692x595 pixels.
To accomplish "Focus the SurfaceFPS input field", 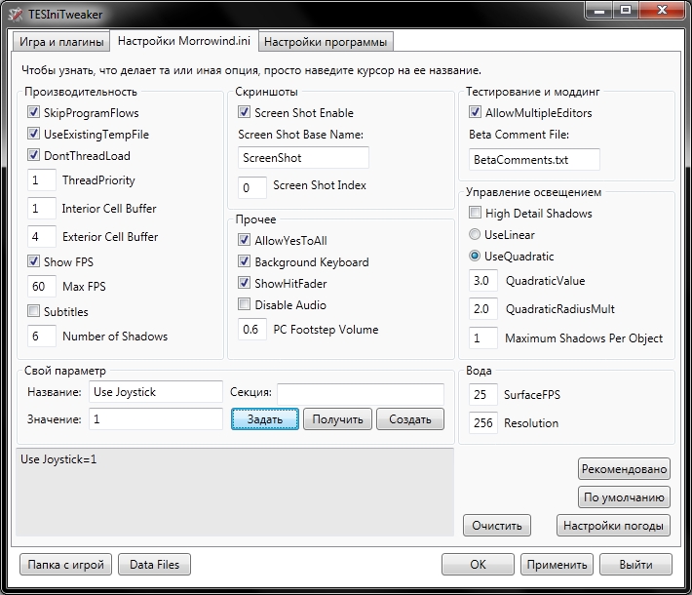I will (482, 394).
